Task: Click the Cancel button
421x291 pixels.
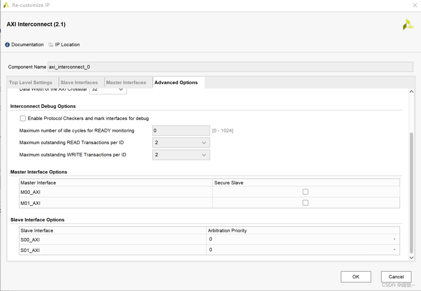Action: (x=396, y=277)
